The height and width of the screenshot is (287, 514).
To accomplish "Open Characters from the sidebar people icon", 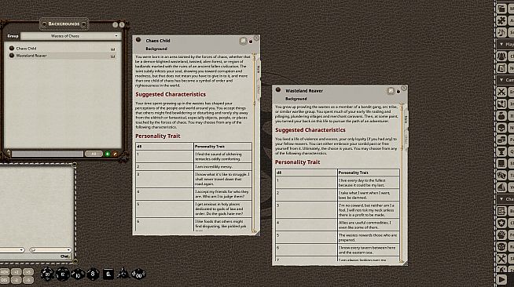I will tap(501, 56).
